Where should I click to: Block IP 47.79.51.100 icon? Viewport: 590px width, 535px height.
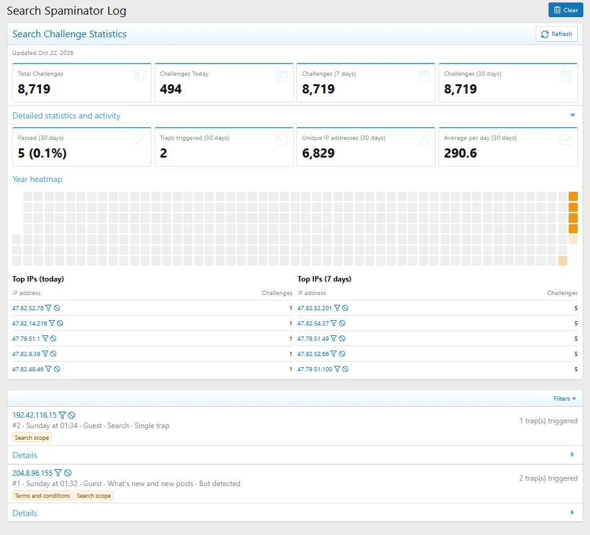346,369
